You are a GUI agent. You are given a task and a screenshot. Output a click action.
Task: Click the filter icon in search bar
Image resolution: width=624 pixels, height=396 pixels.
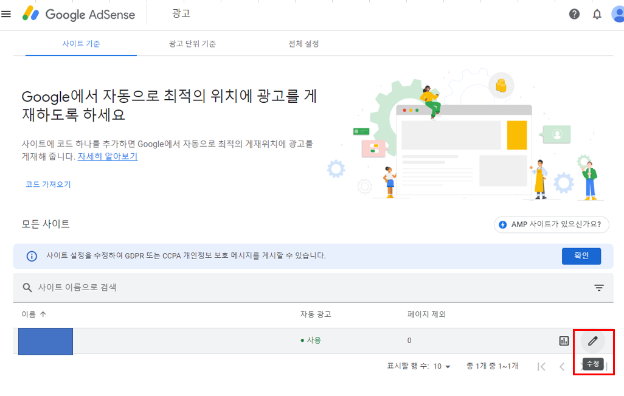(599, 287)
